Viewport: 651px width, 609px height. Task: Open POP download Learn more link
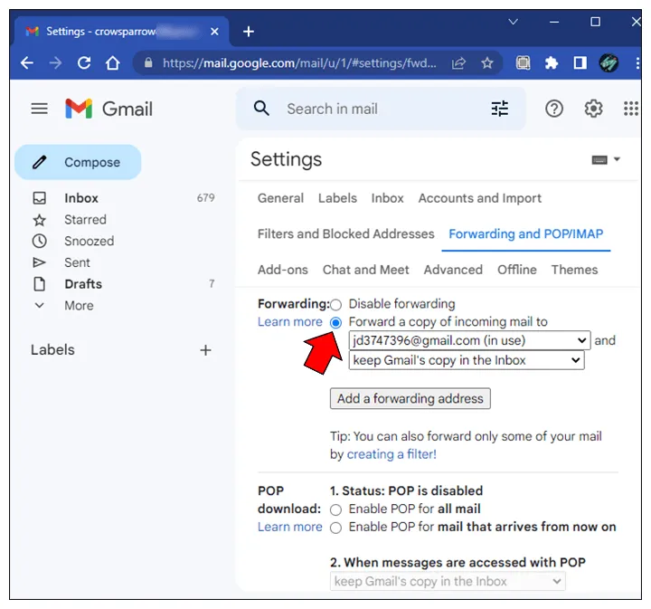point(290,528)
